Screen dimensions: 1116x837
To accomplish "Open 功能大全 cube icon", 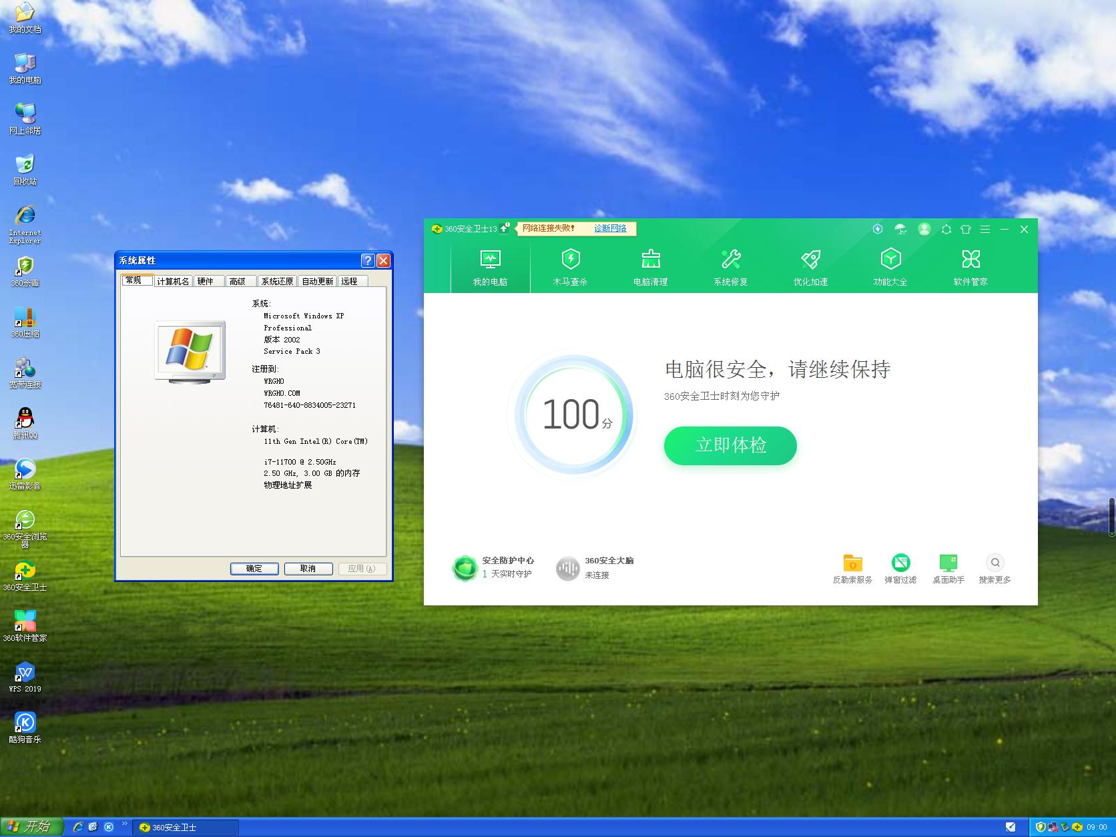I will (x=891, y=259).
